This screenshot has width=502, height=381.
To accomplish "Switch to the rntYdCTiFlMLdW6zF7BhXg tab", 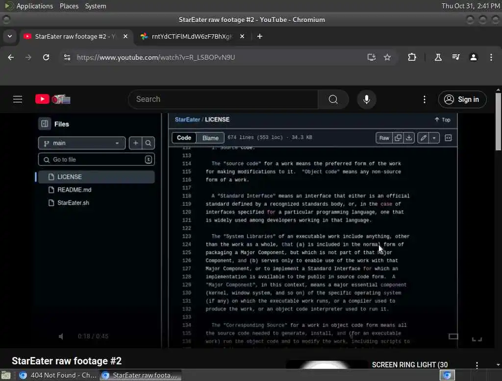I will click(x=192, y=36).
